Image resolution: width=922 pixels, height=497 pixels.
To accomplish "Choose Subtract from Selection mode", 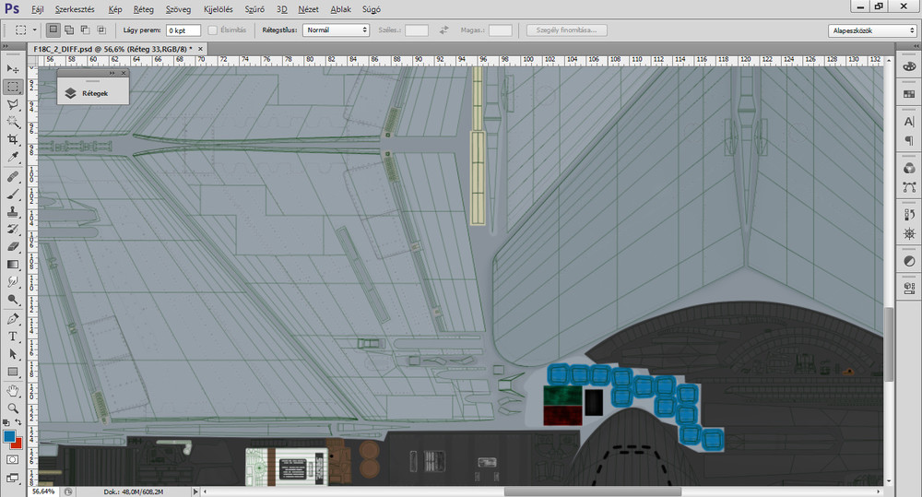I will pyautogui.click(x=85, y=30).
